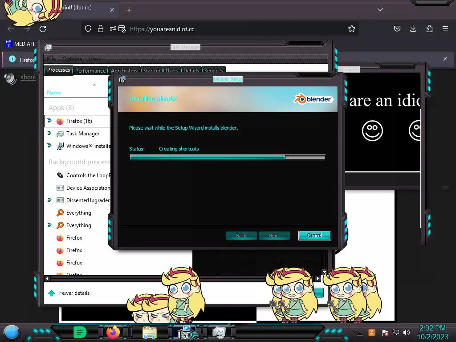Screen dimensions: 456x342
Task: Select the DissenterUpgrader row
Action: (77, 200)
